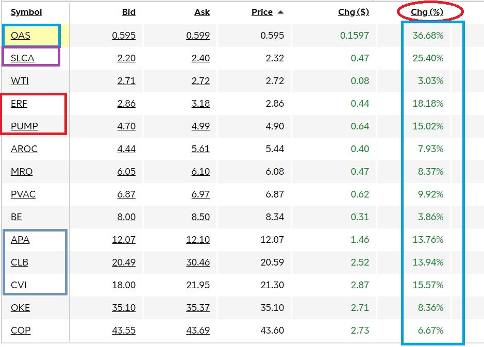Click MRO bid value 6.05
484x347 pixels.
127,171
